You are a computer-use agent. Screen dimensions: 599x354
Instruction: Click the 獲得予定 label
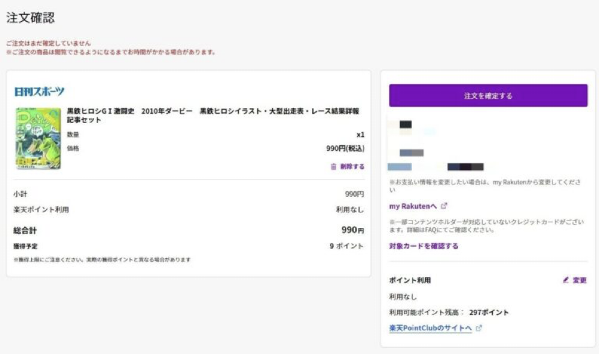pos(25,247)
